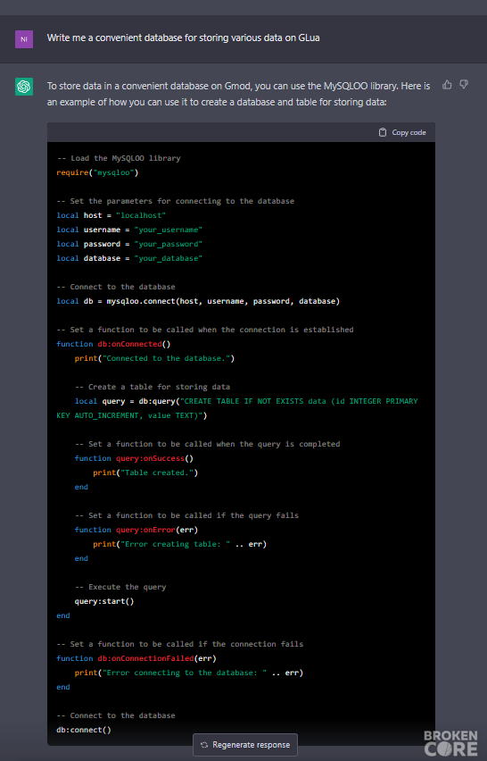The image size is (487, 761).
Task: Click the "your_password" string
Action: coord(169,244)
